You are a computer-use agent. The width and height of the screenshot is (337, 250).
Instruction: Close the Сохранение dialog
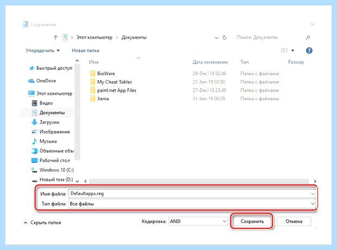[x=313, y=25]
